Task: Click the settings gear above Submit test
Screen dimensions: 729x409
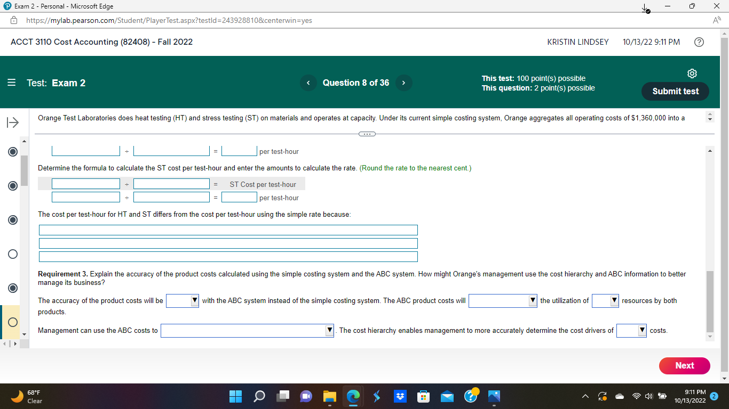Action: tap(692, 73)
